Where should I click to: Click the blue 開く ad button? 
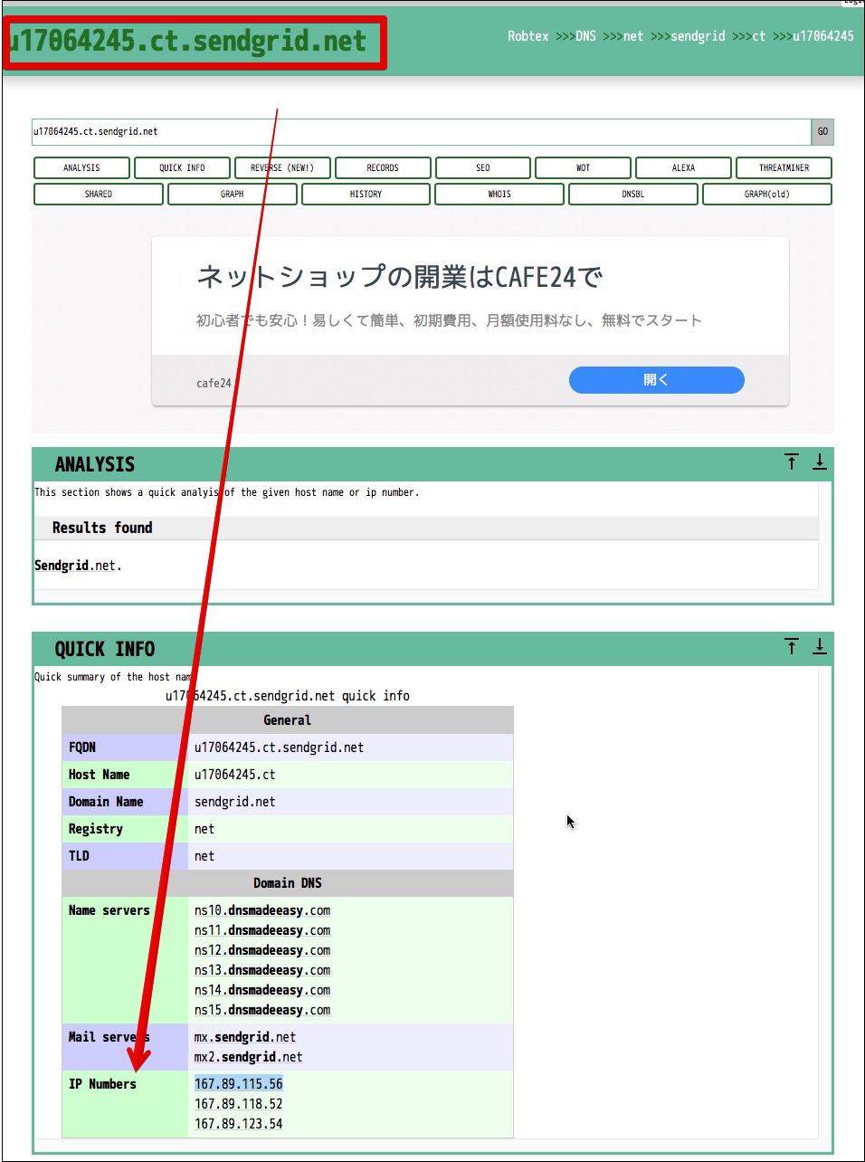(x=656, y=380)
